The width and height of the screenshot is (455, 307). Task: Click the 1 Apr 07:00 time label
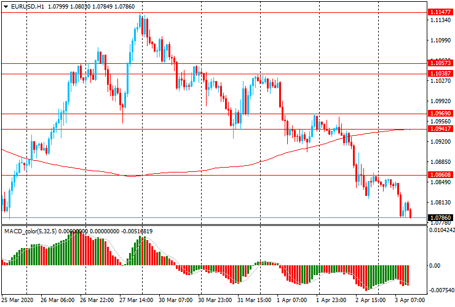[x=291, y=300]
